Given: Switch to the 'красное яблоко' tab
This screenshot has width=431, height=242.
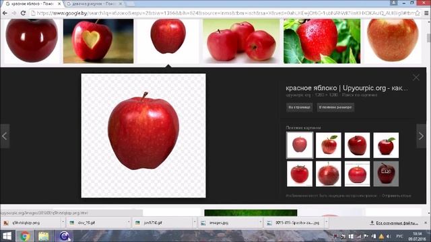Looking at the screenshot, I should (x=32, y=4).
